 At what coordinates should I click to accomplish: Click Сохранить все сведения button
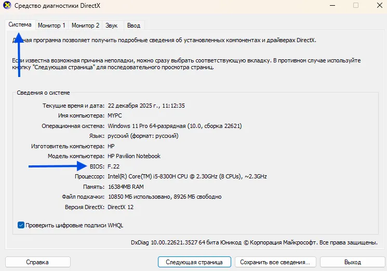[275, 262]
